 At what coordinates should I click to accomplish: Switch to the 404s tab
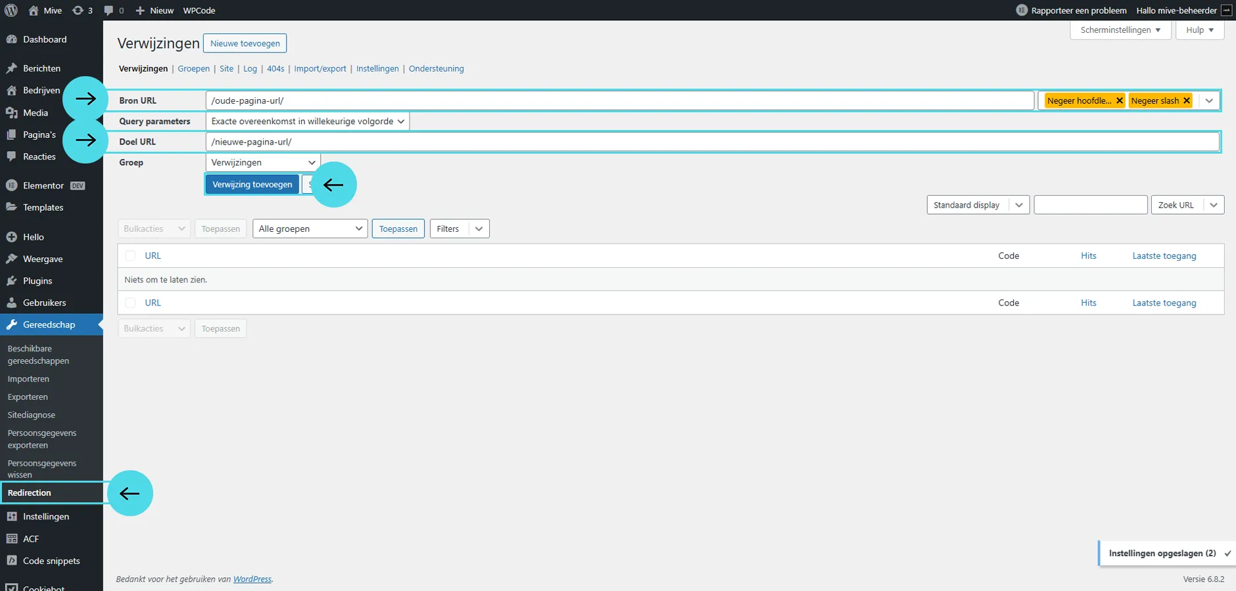pos(275,69)
